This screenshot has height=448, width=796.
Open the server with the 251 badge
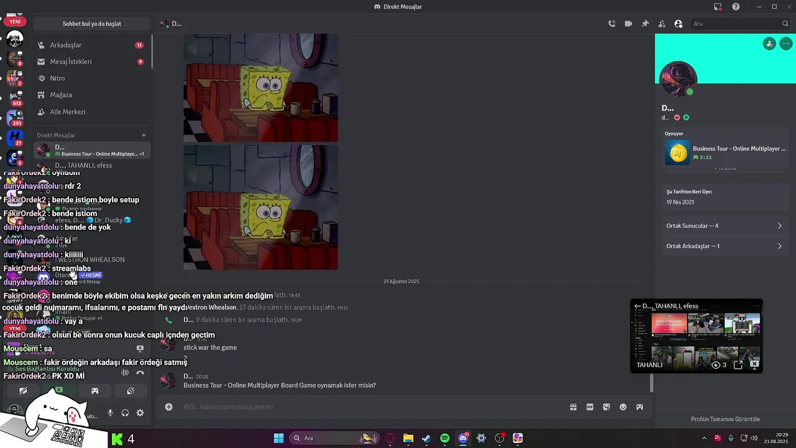click(x=15, y=117)
